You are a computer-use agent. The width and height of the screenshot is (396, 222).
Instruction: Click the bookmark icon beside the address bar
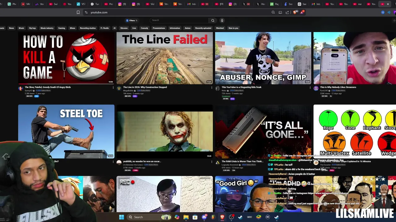[78, 12]
